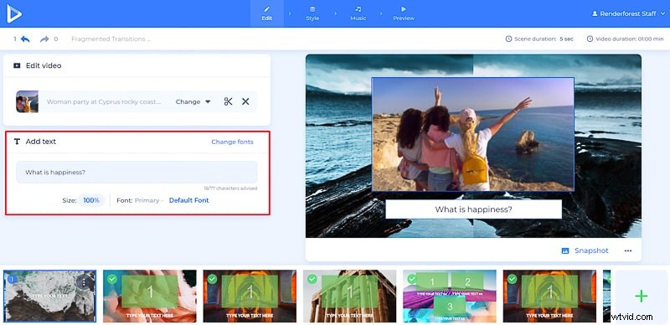Click the Video duration clock icon

[590, 39]
